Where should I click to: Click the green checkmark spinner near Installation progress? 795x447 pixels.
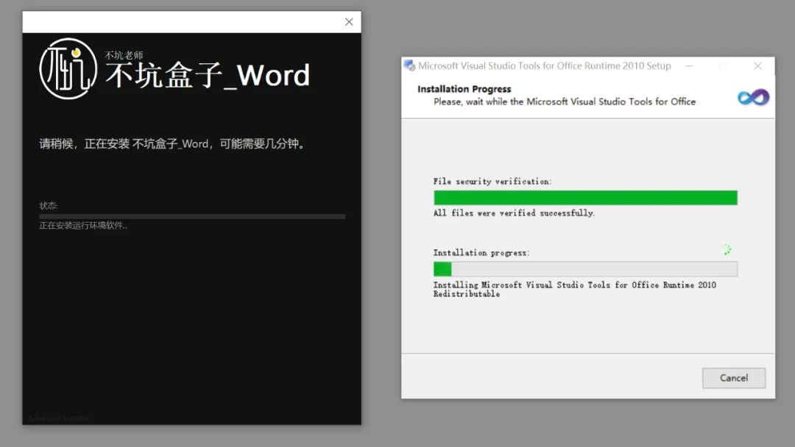tap(727, 250)
